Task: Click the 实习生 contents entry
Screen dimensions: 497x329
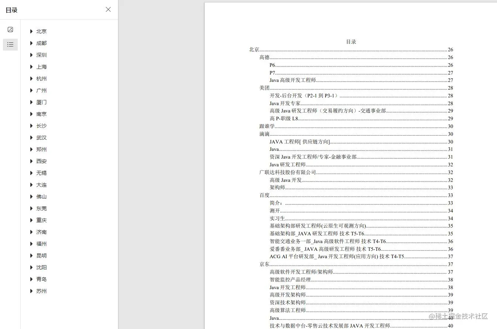Action: click(x=362, y=218)
